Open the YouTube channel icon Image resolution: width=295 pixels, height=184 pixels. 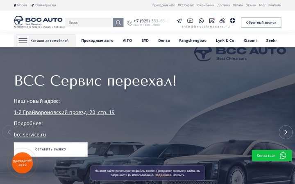click(x=190, y=21)
